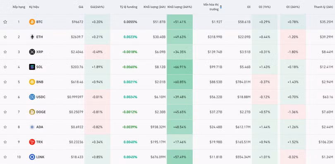Select USDC liquidation value $63.16
This screenshot has width=335, height=164.
coord(328,97)
